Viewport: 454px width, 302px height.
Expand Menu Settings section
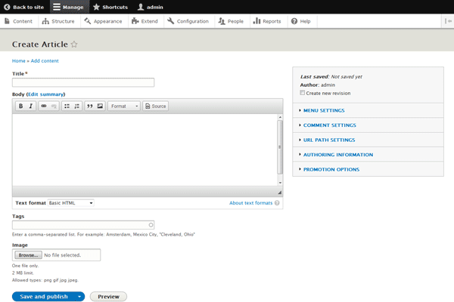click(323, 111)
